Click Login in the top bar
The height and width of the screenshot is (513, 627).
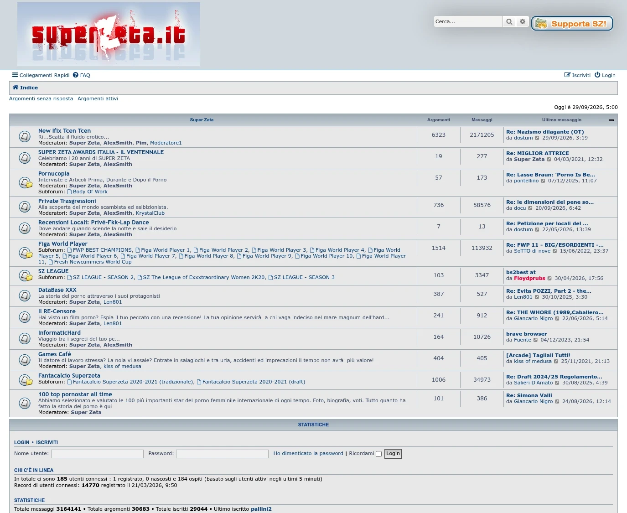pos(605,75)
